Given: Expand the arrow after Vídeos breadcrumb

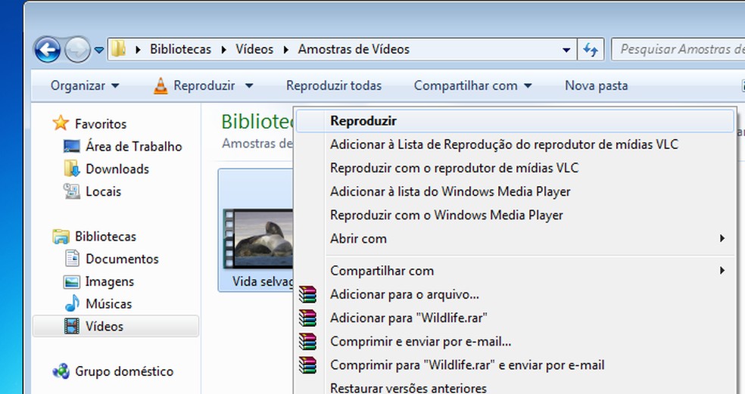Looking at the screenshot, I should tap(286, 49).
